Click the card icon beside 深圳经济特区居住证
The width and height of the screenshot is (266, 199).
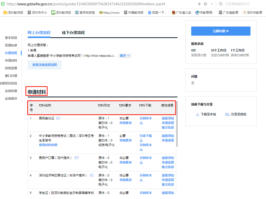[x=92, y=175]
